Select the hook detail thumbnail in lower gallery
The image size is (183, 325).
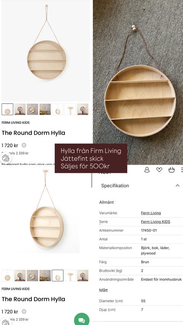(70, 275)
